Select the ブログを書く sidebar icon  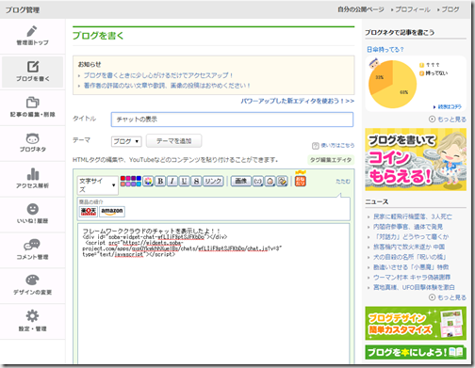click(x=33, y=67)
